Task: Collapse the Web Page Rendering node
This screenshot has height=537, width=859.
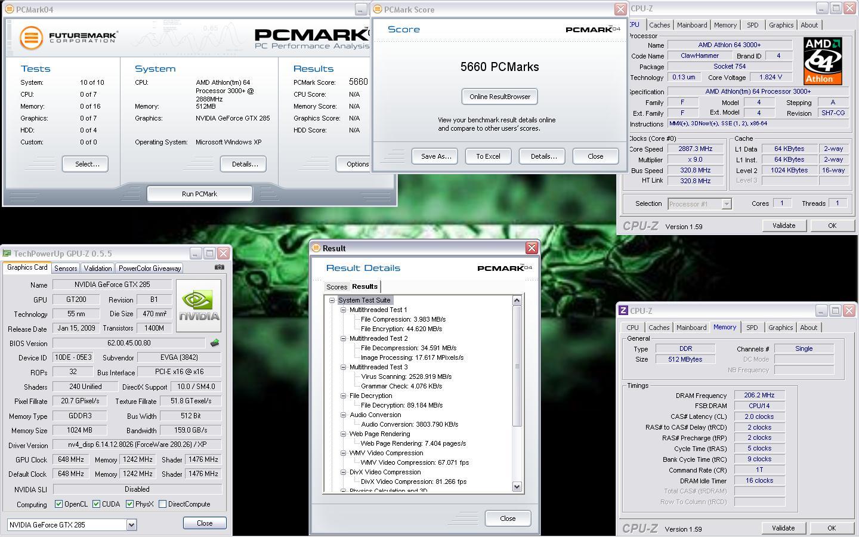Action: [x=344, y=434]
